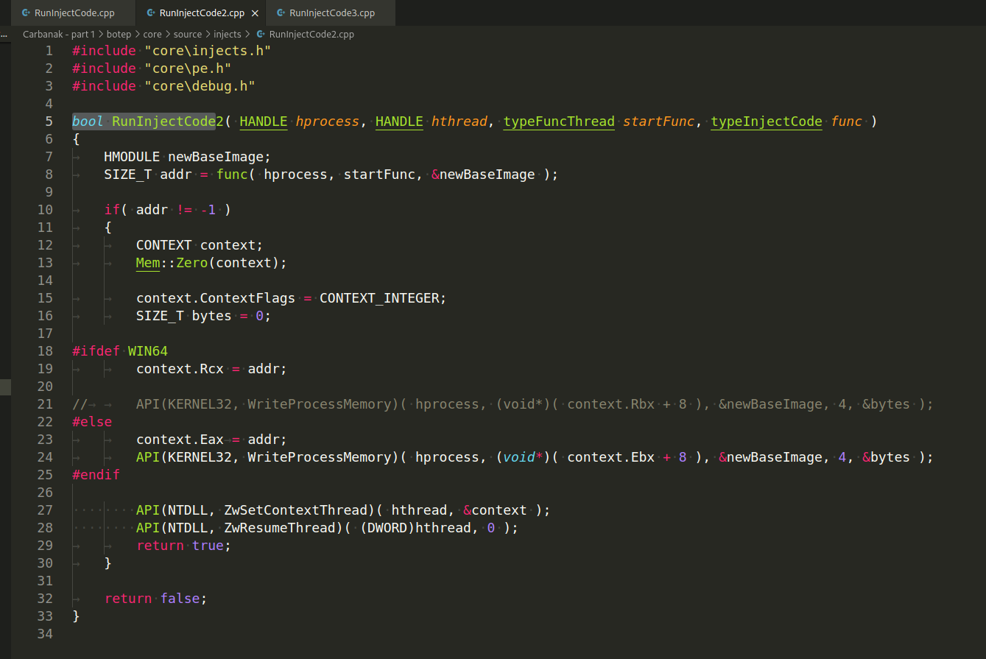The image size is (986, 659).
Task: Click (DWORD)hthread on line 28
Action: (415, 528)
